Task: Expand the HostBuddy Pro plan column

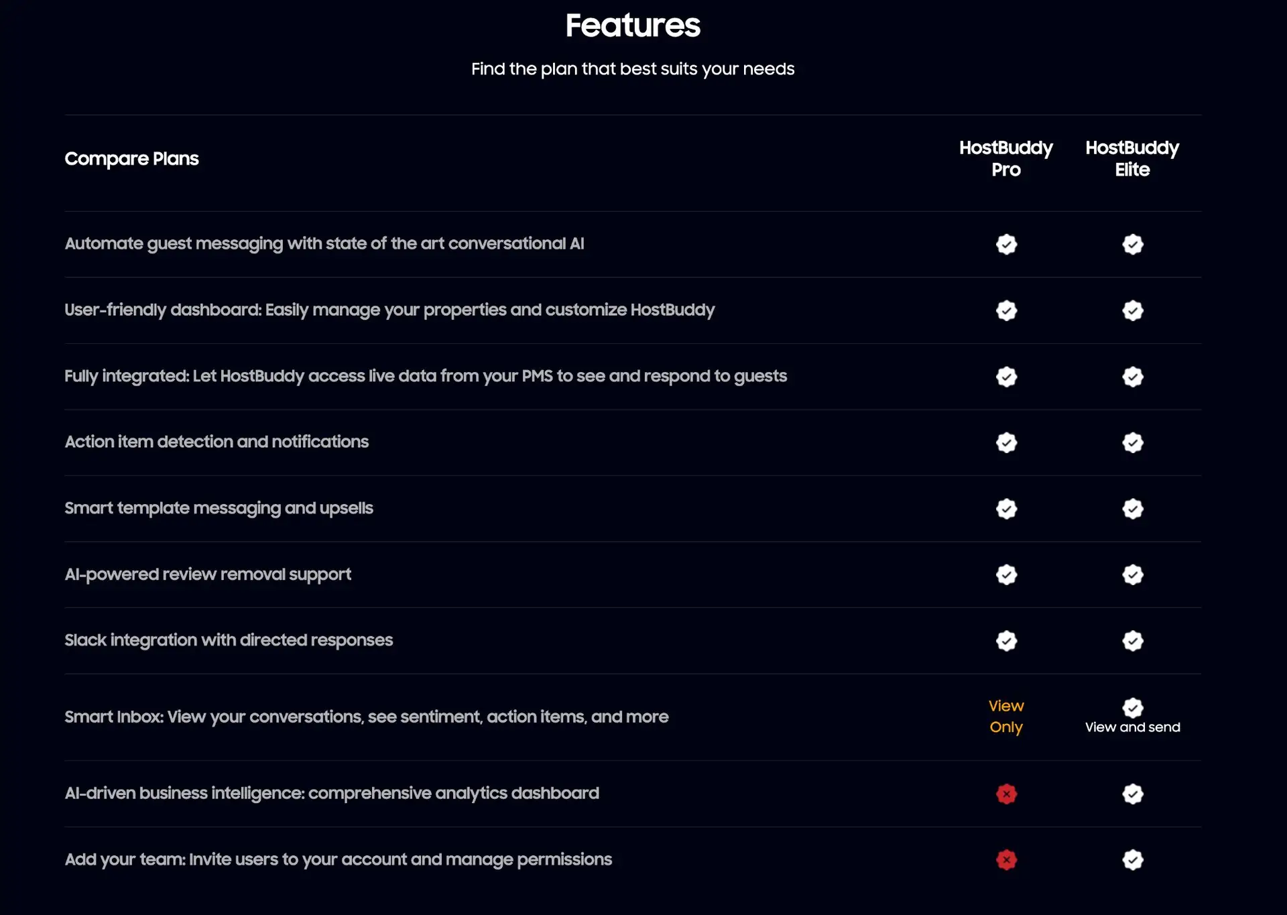Action: [x=1005, y=158]
